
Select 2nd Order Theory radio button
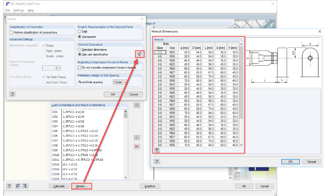(x=44, y=82)
